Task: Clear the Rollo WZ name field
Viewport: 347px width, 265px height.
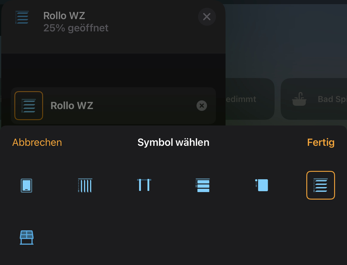Action: 202,105
